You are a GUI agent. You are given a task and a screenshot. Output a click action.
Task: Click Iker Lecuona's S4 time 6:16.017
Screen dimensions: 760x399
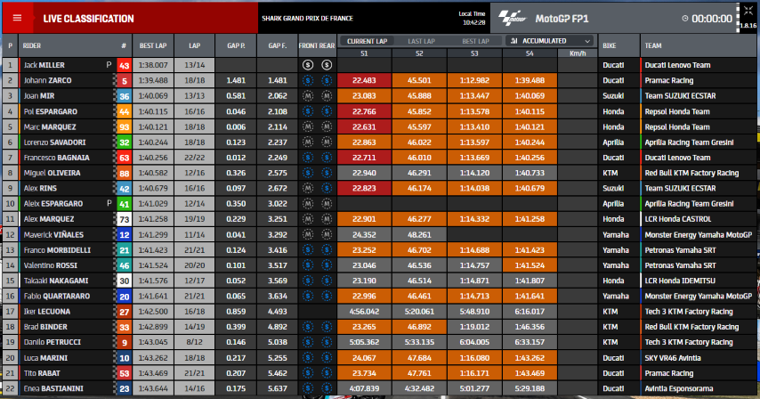(530, 311)
